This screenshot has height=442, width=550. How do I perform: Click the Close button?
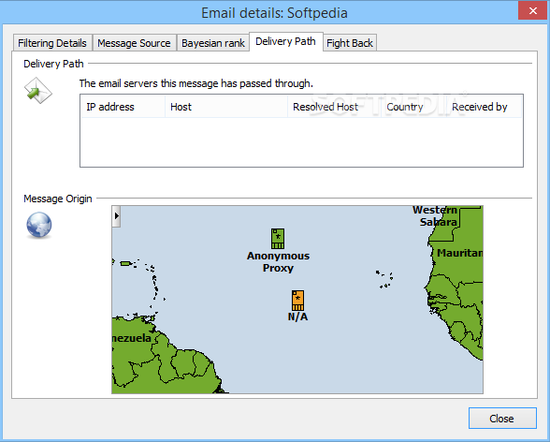coord(502,419)
